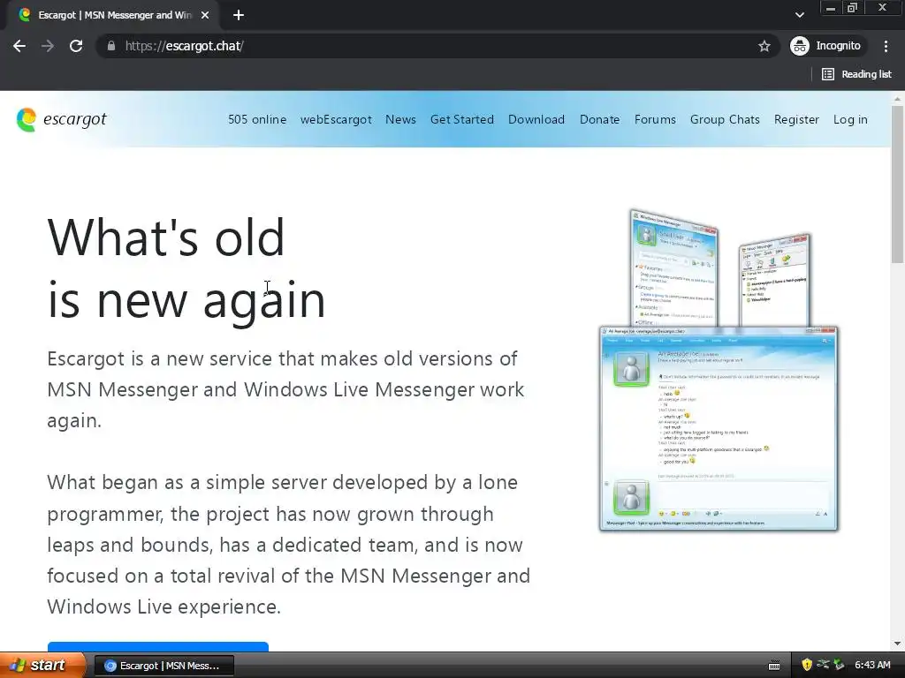The image size is (905, 678).
Task: Click the Register link
Action: tap(796, 119)
